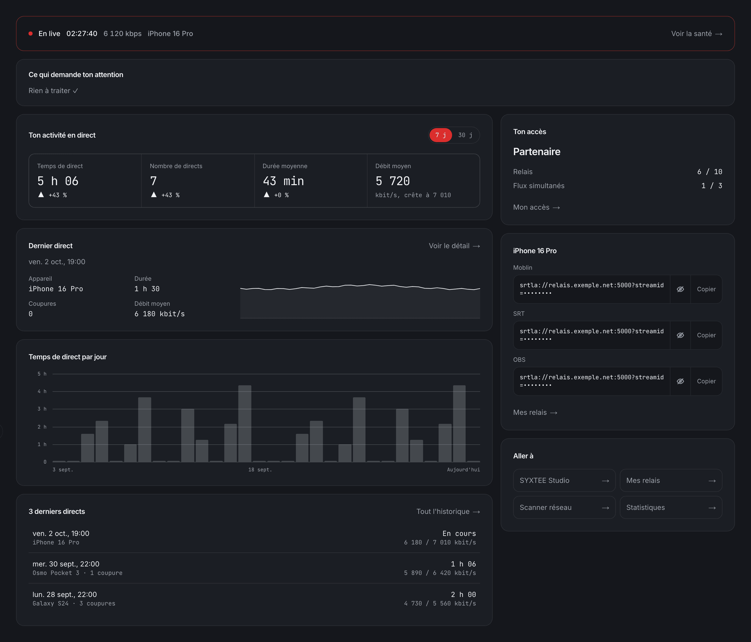The height and width of the screenshot is (642, 751).
Task: Click the Rien à traiter status text
Action: (x=53, y=91)
